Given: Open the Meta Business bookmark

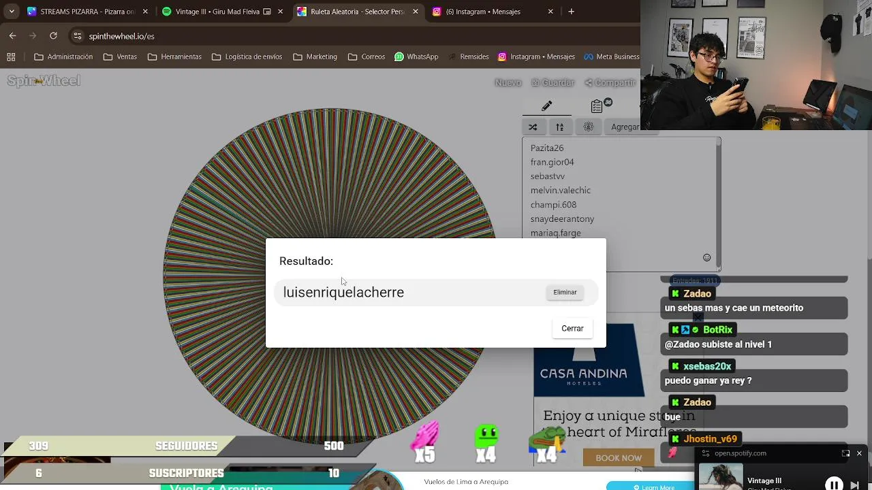Looking at the screenshot, I should (x=611, y=57).
